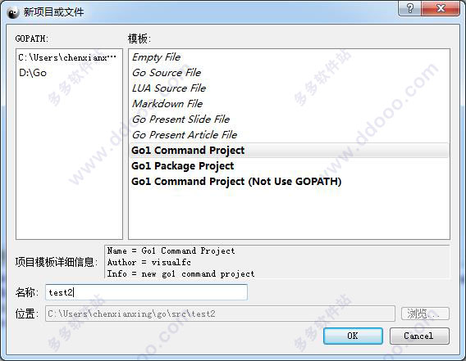Select the D:\Go GOPATH entry

pyautogui.click(x=69, y=73)
